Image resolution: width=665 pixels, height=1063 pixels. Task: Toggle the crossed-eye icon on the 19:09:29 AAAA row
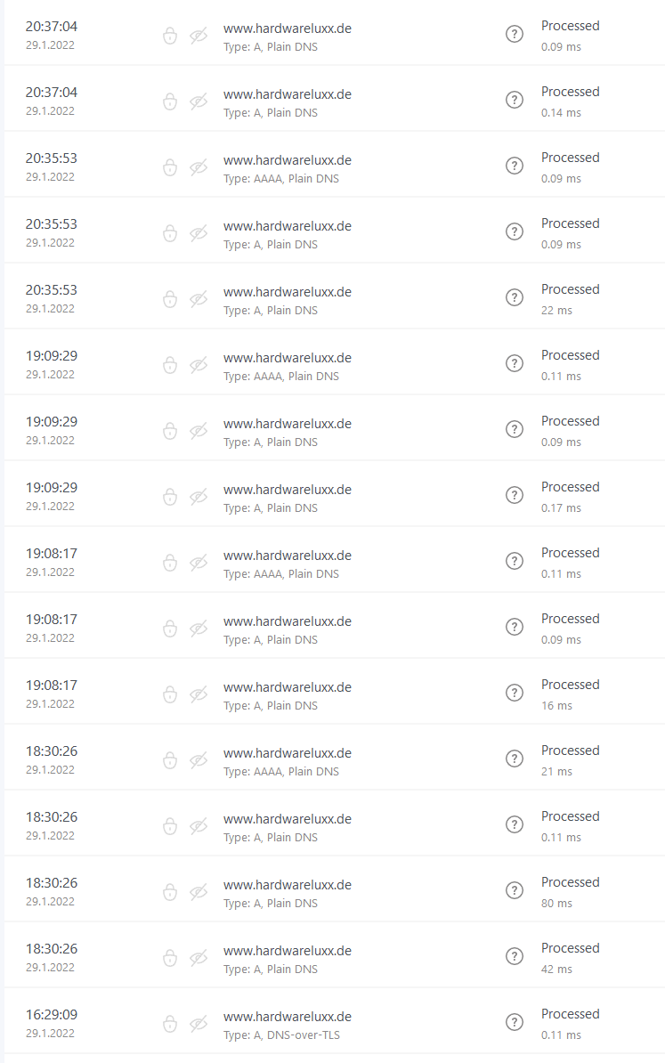199,365
